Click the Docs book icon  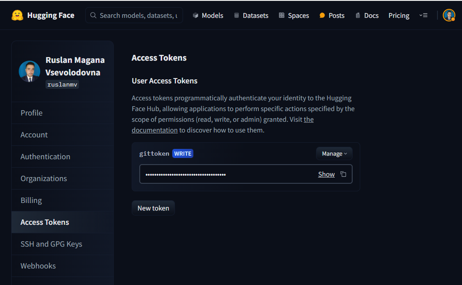358,15
